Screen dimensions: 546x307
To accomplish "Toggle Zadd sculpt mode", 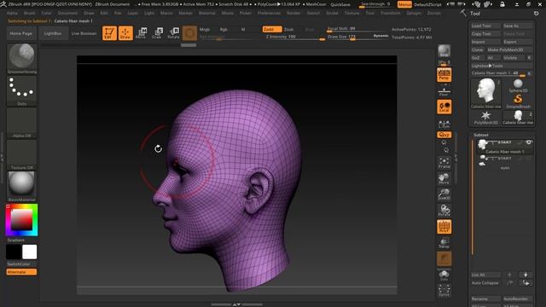I will coord(272,30).
